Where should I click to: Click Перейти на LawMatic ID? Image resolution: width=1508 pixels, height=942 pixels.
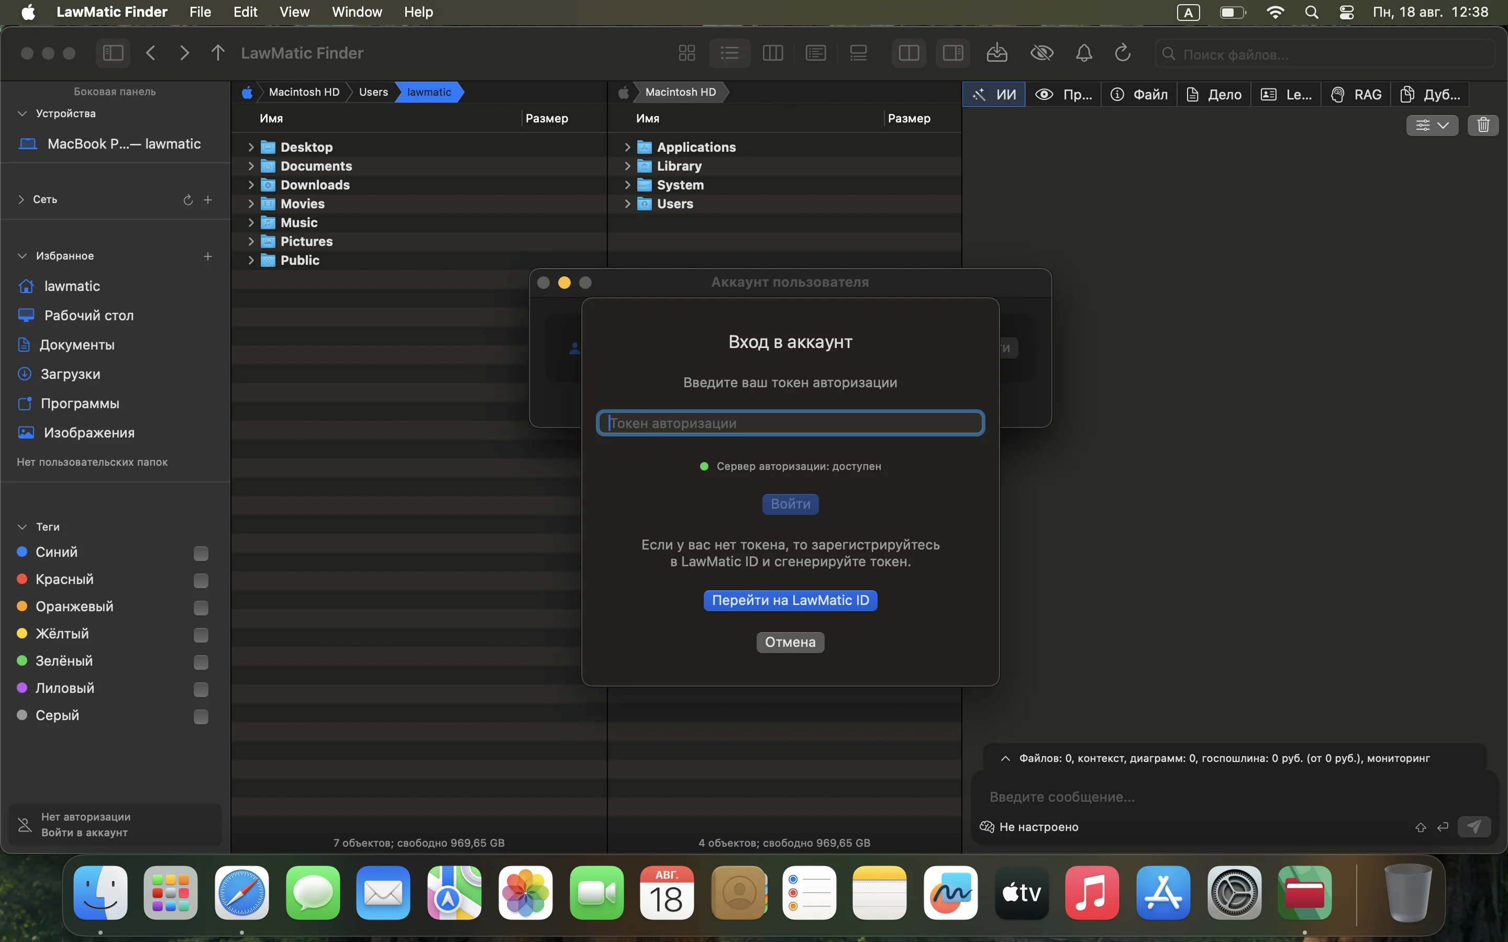click(790, 601)
